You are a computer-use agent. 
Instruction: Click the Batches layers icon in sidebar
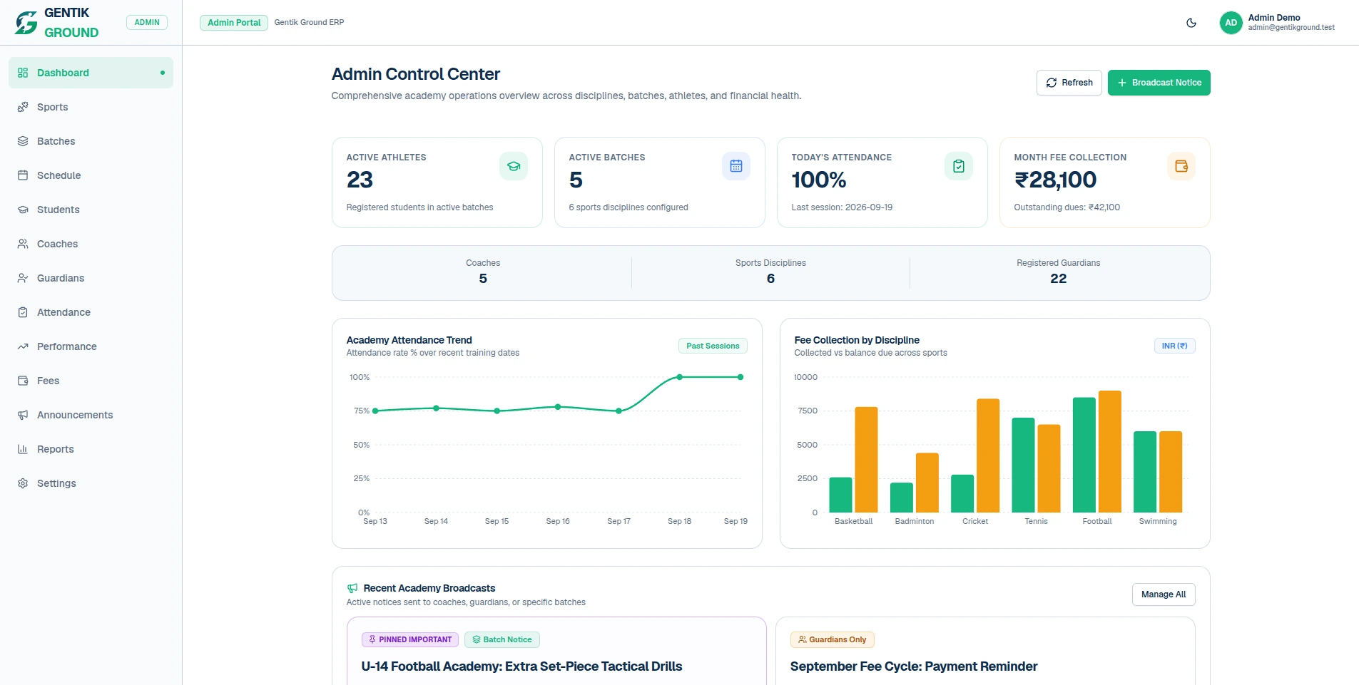pos(23,141)
